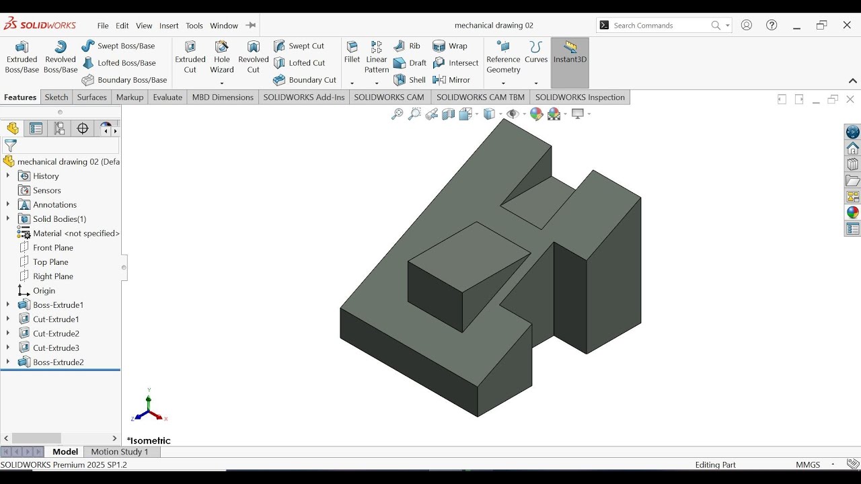The image size is (861, 484).
Task: Expand the Boss-Extrude1 feature
Action: pyautogui.click(x=8, y=305)
